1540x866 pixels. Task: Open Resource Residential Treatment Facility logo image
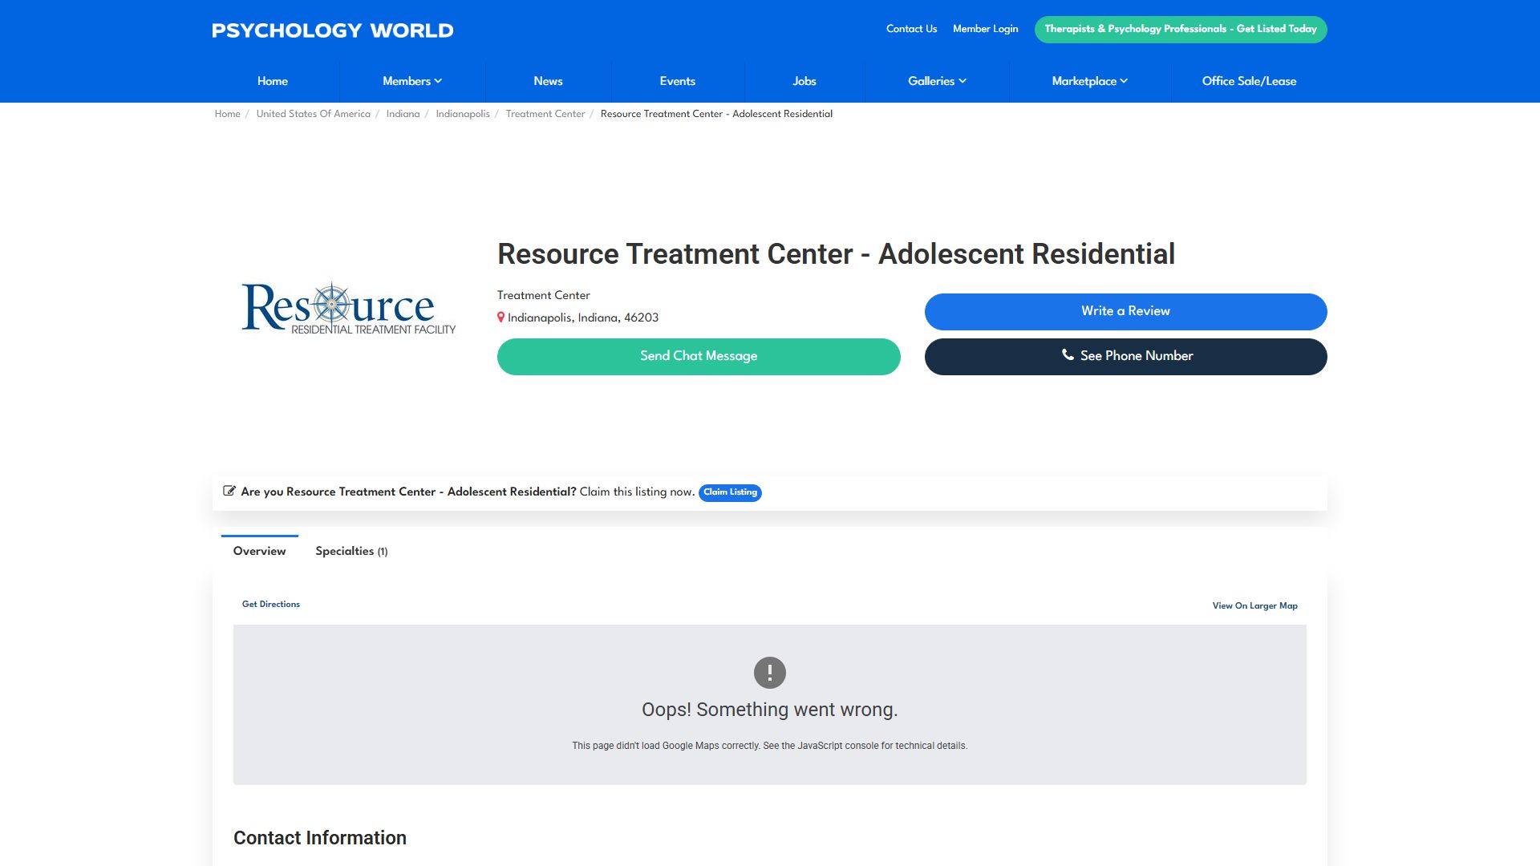point(349,308)
